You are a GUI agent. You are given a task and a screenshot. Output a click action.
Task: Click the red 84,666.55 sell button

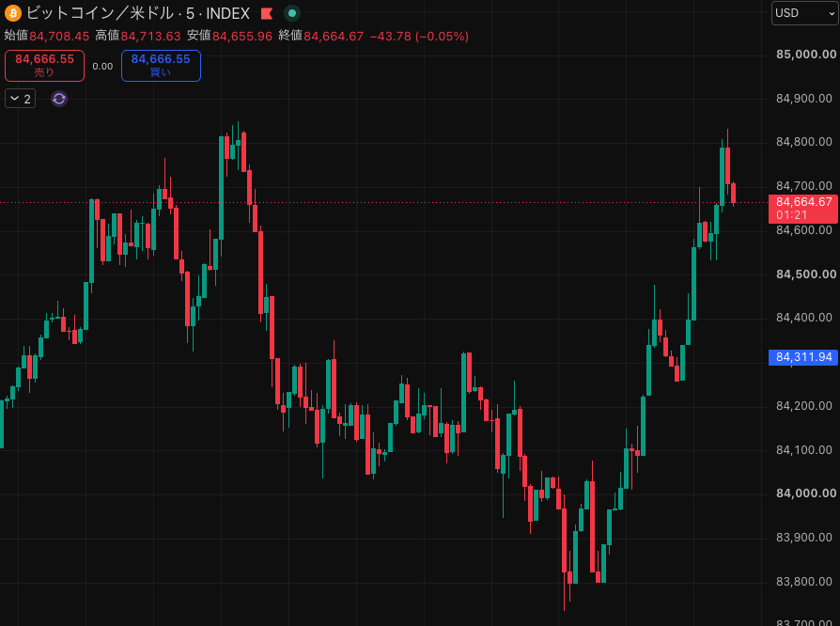(44, 66)
